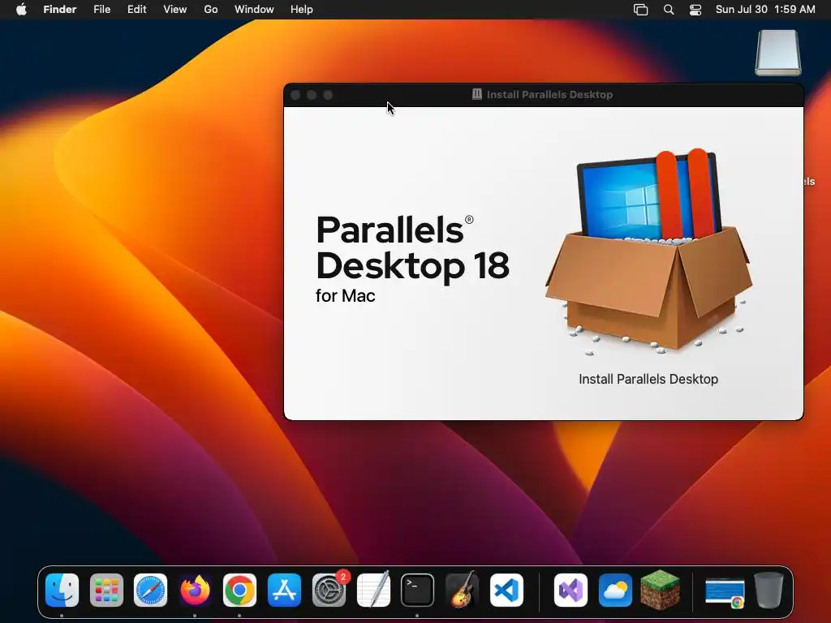831x623 pixels.
Task: Click the Parallels icon in window title
Action: coord(477,94)
